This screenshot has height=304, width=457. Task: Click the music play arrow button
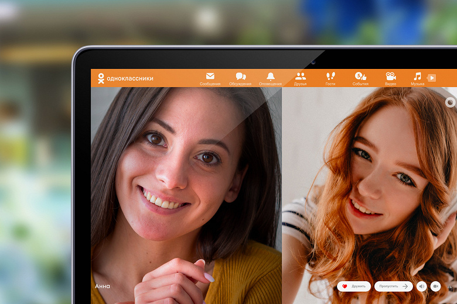[432, 78]
